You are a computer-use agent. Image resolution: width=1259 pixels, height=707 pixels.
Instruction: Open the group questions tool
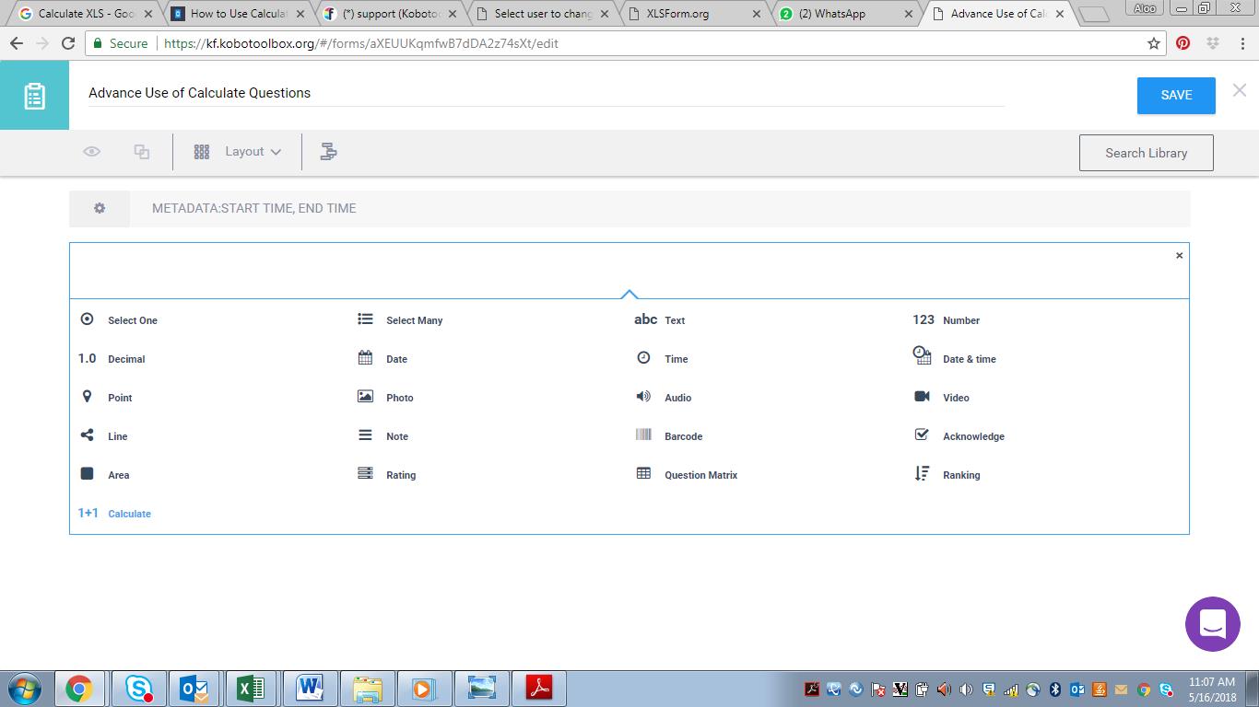[329, 150]
